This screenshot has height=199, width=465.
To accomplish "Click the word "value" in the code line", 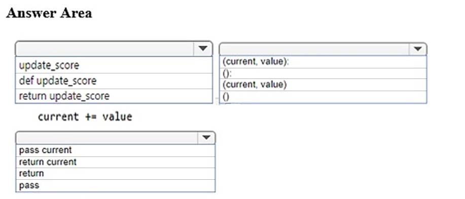I will (x=117, y=116).
